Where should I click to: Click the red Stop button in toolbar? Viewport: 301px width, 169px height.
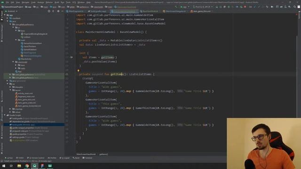coord(245,7)
